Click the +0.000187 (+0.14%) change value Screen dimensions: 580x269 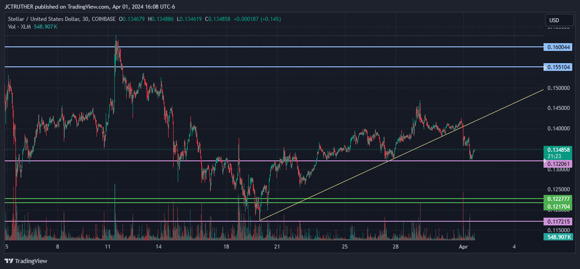257,19
